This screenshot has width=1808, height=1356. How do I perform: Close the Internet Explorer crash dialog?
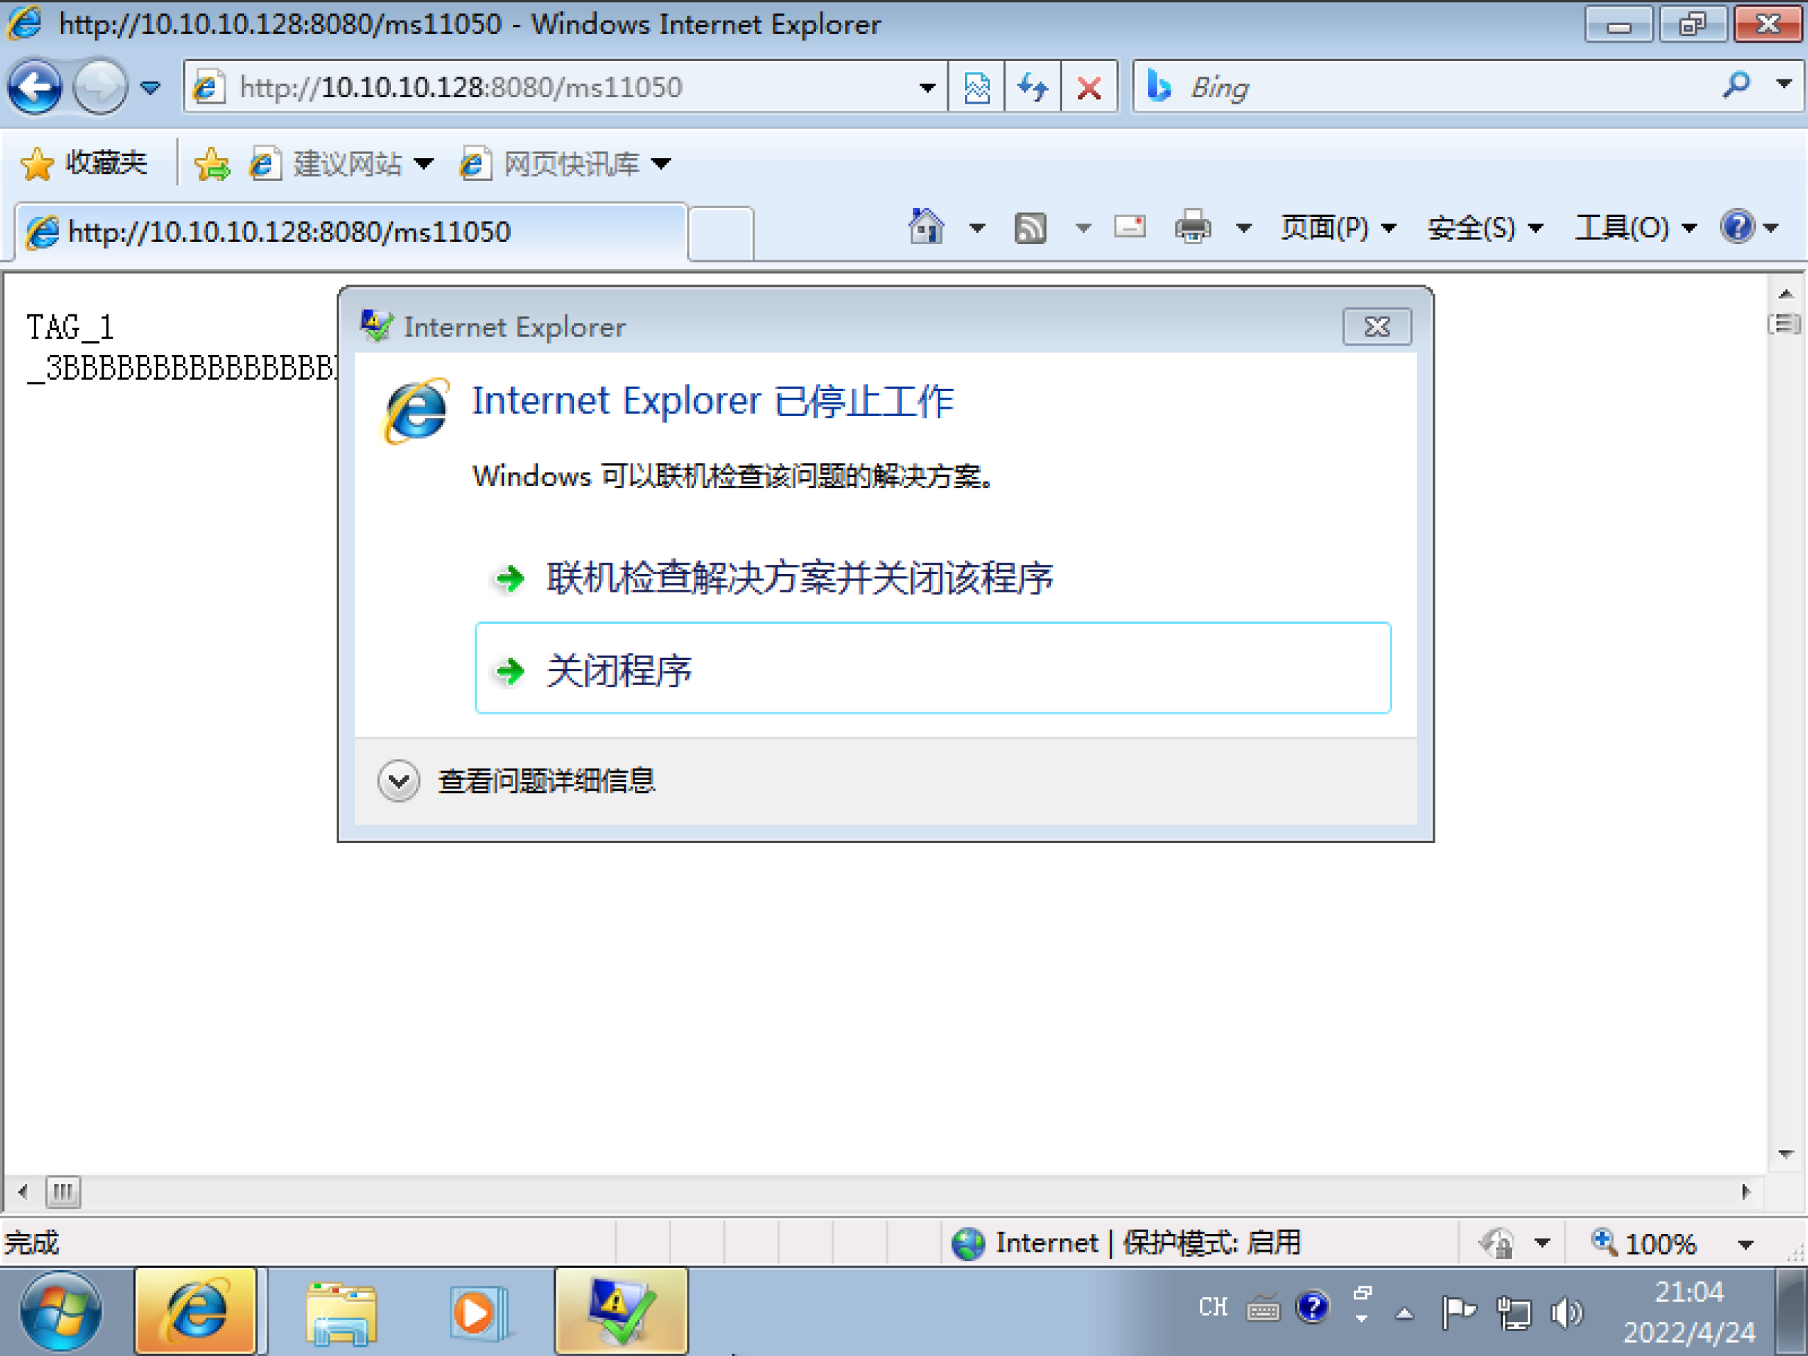click(1377, 327)
